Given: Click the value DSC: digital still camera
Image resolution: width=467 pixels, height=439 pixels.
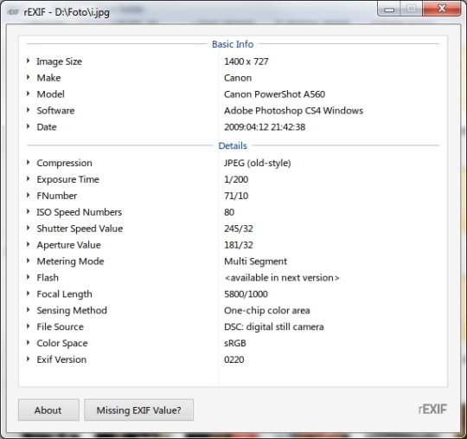Looking at the screenshot, I should click(x=273, y=327).
